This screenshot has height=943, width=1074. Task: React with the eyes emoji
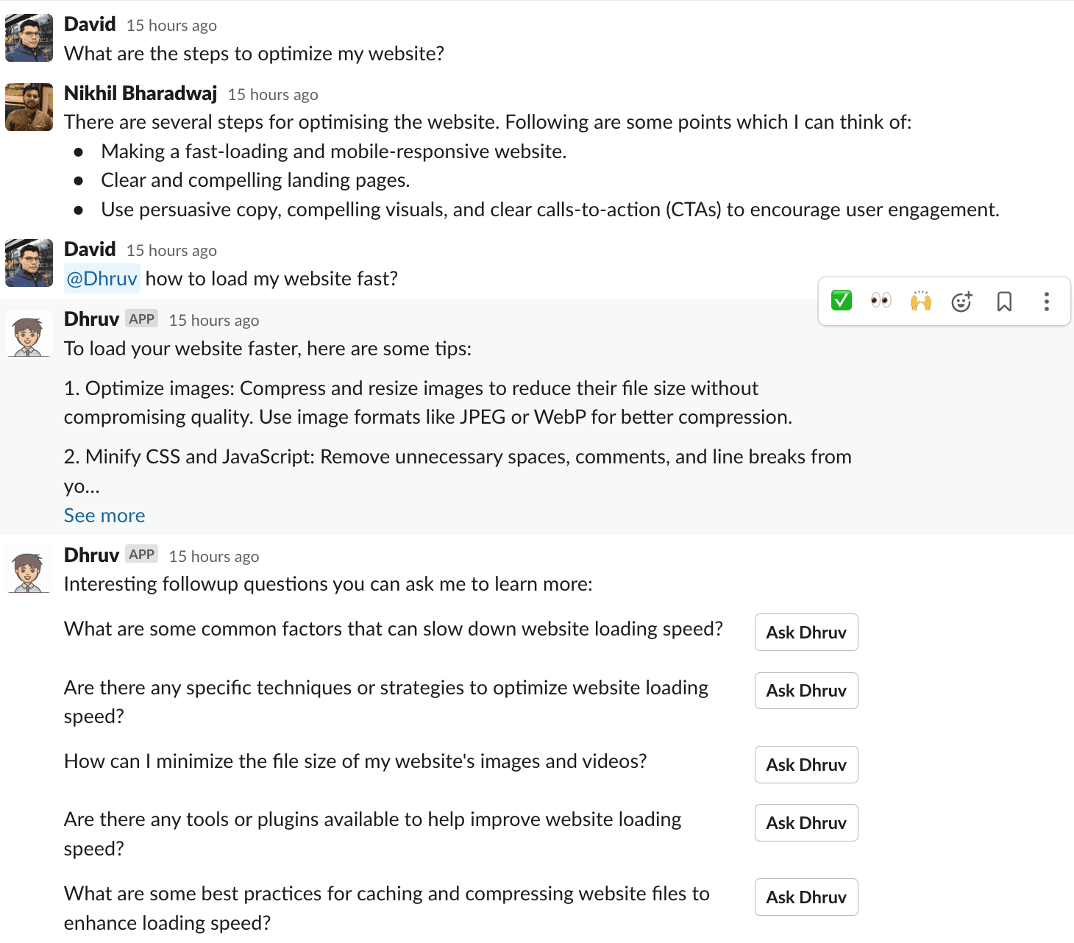click(x=881, y=301)
